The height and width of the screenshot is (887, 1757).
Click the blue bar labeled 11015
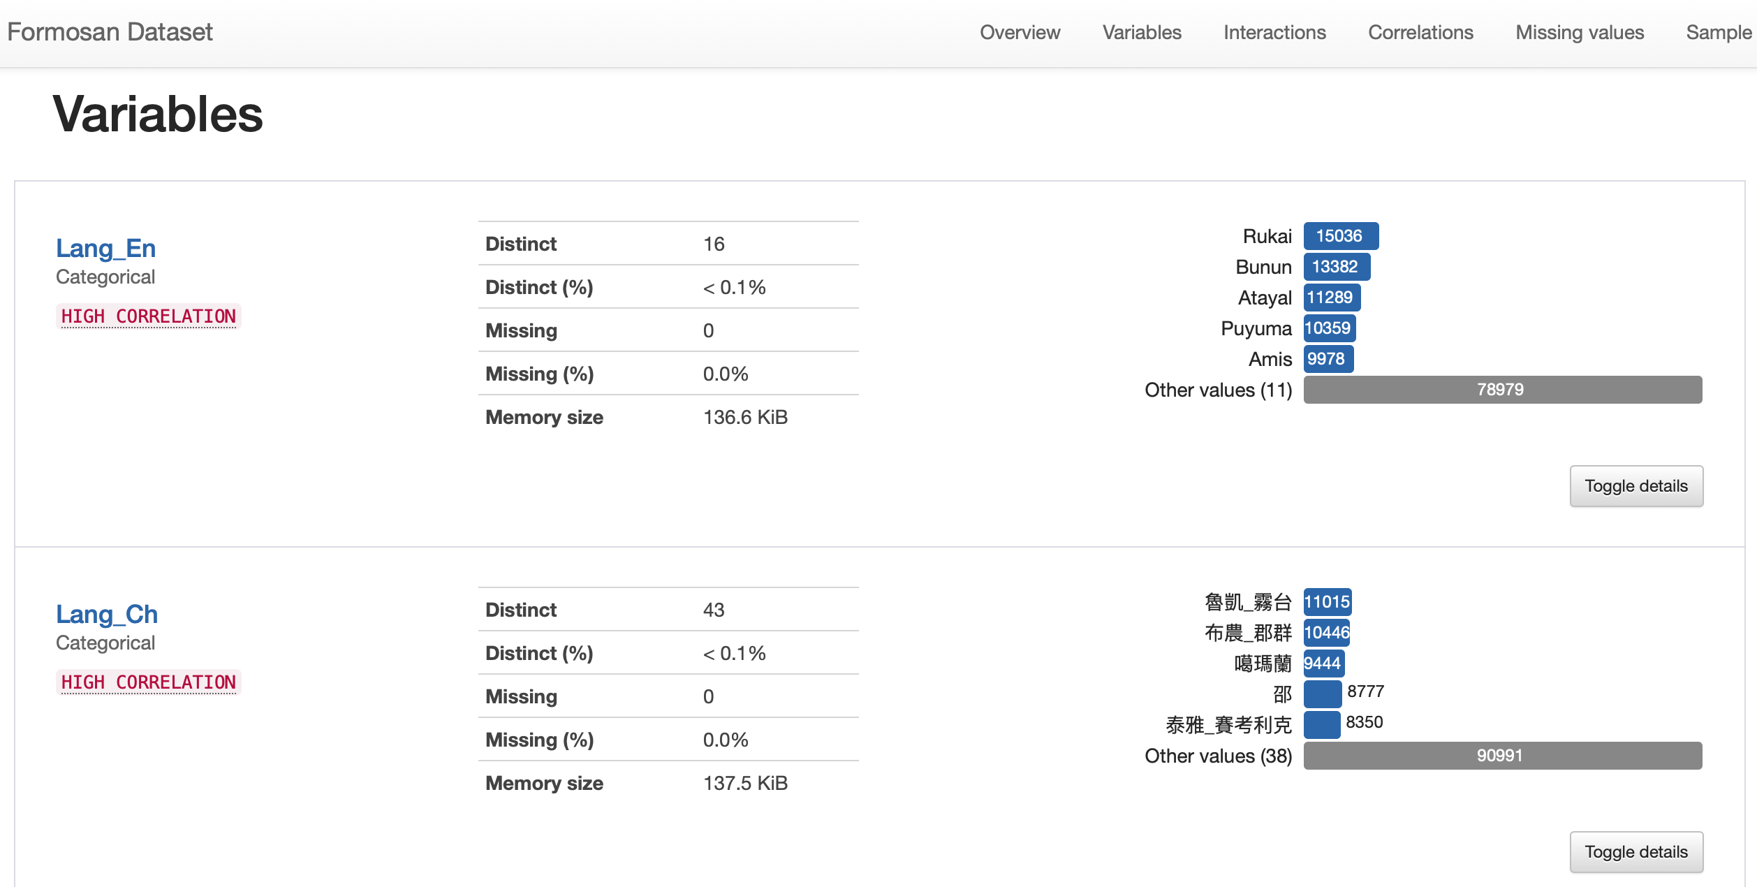(x=1327, y=602)
